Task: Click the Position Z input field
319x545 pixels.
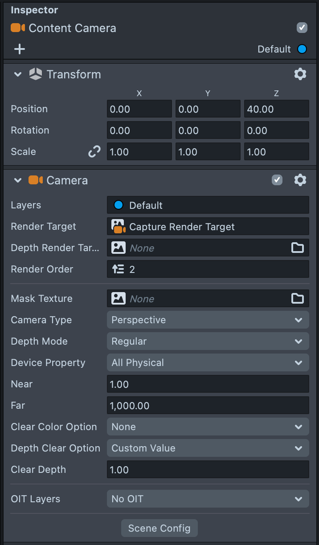Action: (x=276, y=109)
